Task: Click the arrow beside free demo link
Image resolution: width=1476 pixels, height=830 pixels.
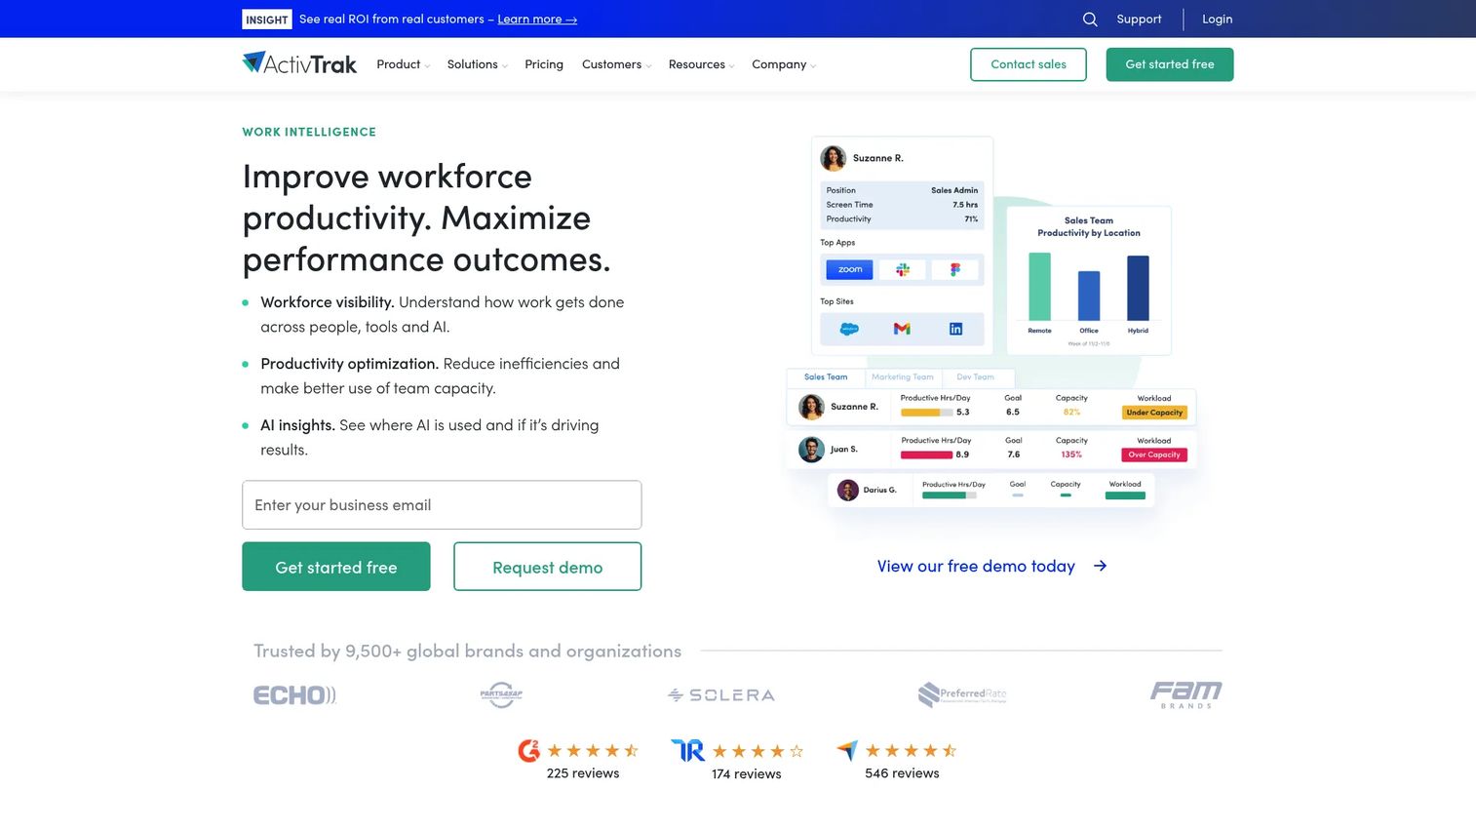Action: pos(1100,566)
